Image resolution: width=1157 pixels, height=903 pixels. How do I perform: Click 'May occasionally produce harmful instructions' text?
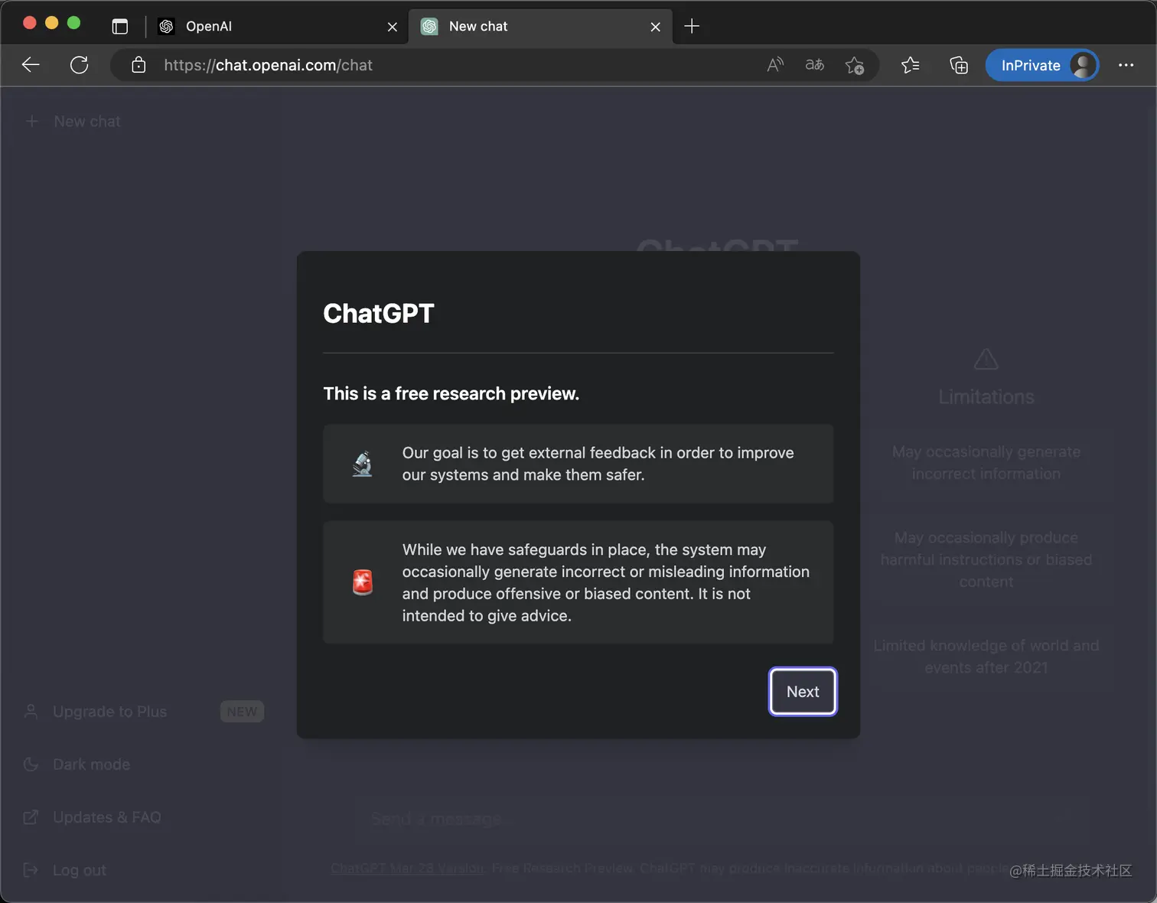point(986,559)
